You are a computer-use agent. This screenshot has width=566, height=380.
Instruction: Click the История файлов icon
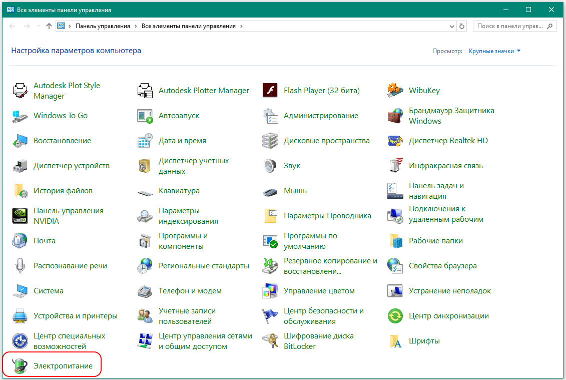coord(20,191)
